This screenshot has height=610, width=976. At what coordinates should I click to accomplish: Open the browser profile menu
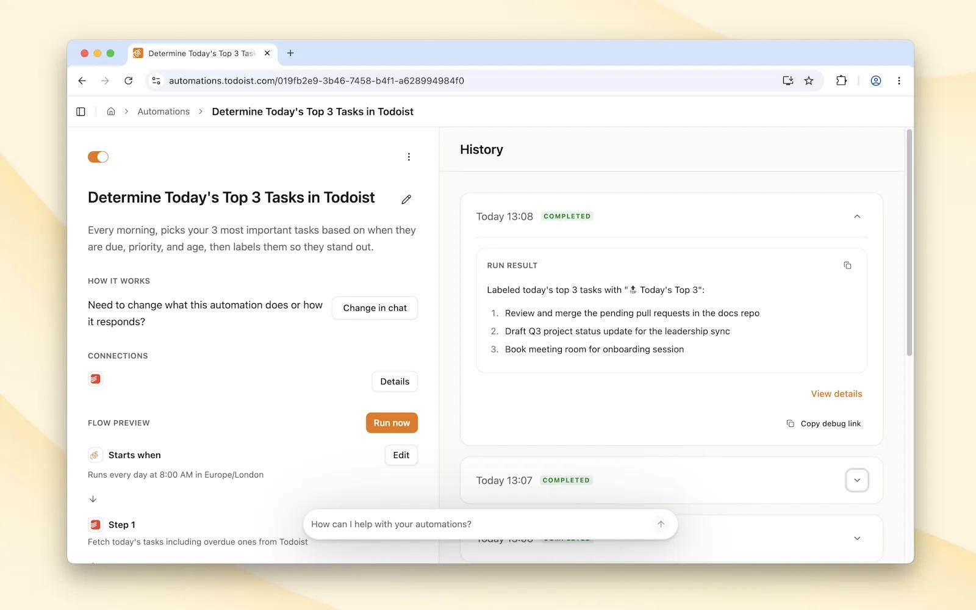point(876,81)
